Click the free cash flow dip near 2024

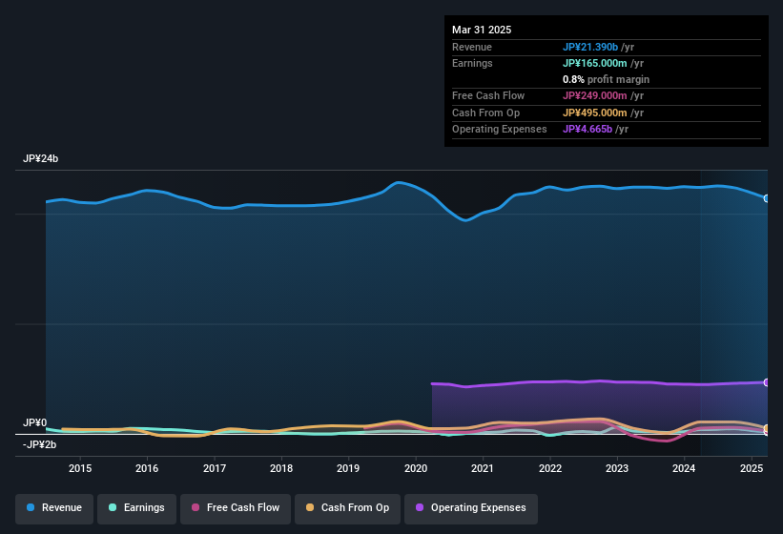[x=667, y=441]
